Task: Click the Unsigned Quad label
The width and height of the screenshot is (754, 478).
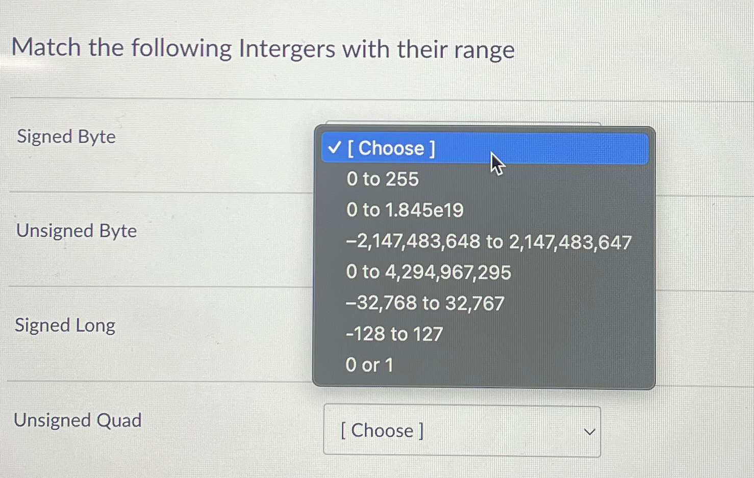Action: [x=77, y=420]
